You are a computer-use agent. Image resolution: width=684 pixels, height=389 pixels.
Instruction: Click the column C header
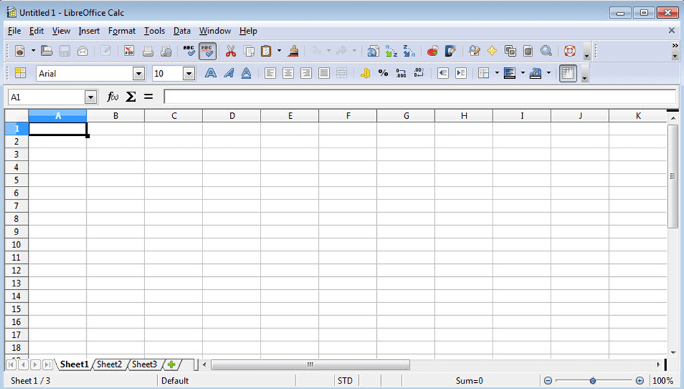[x=174, y=116]
